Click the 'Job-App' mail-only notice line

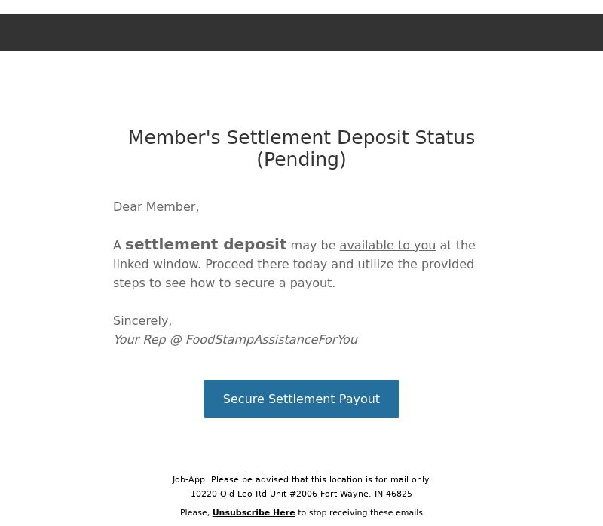tap(301, 479)
